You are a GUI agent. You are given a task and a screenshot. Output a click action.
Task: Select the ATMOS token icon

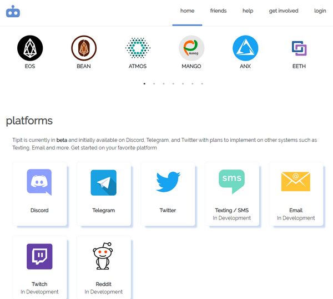coord(138,48)
